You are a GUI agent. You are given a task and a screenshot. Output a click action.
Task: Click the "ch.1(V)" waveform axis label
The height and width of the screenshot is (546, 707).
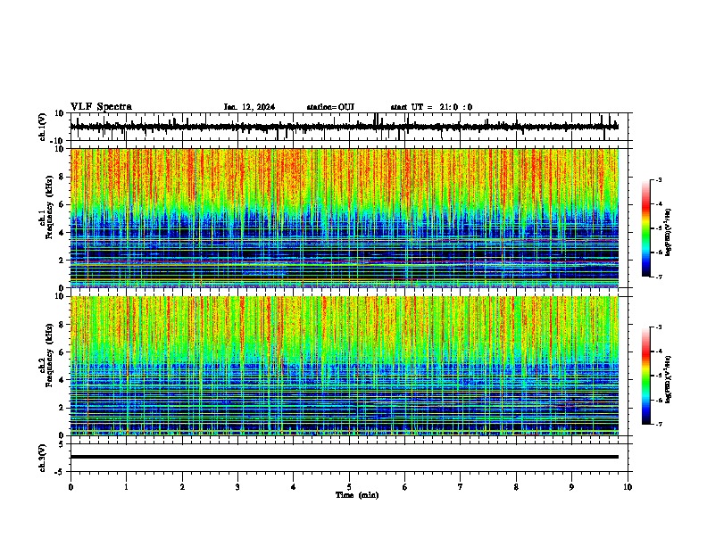[43, 127]
